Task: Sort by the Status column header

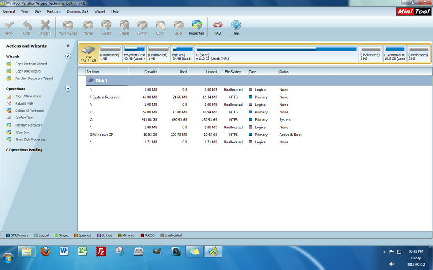Action: [355, 72]
